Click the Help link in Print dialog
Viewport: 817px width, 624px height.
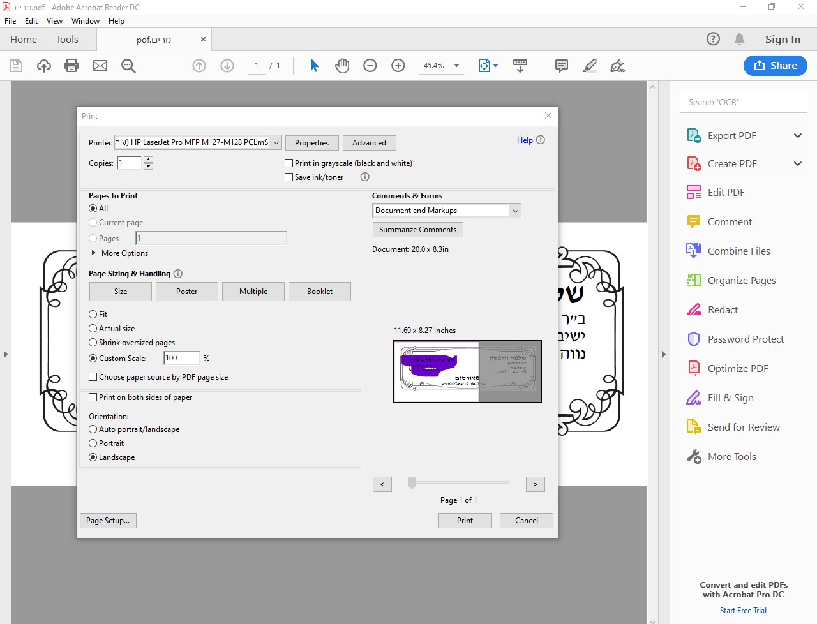pyautogui.click(x=525, y=140)
